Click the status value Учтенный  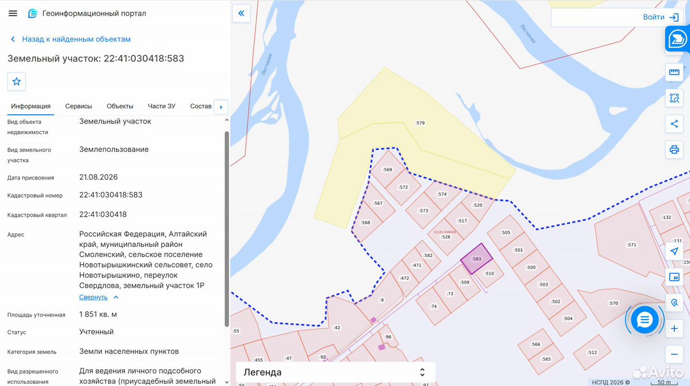click(96, 332)
